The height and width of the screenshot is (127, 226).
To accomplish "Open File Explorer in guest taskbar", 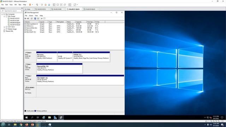I will [49, 117].
